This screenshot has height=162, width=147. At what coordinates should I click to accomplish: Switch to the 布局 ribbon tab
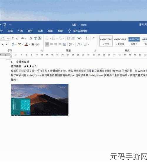[x=10, y=31]
